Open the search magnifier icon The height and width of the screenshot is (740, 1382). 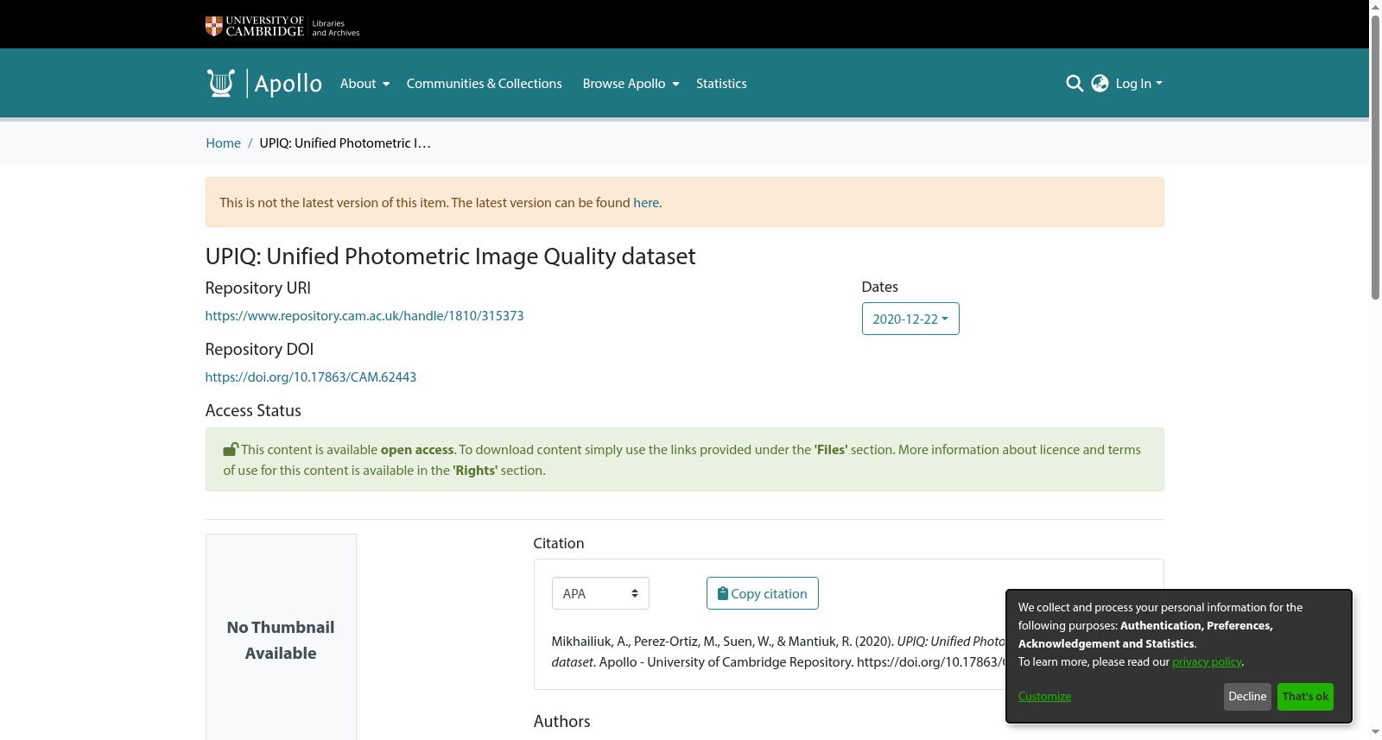(x=1075, y=83)
